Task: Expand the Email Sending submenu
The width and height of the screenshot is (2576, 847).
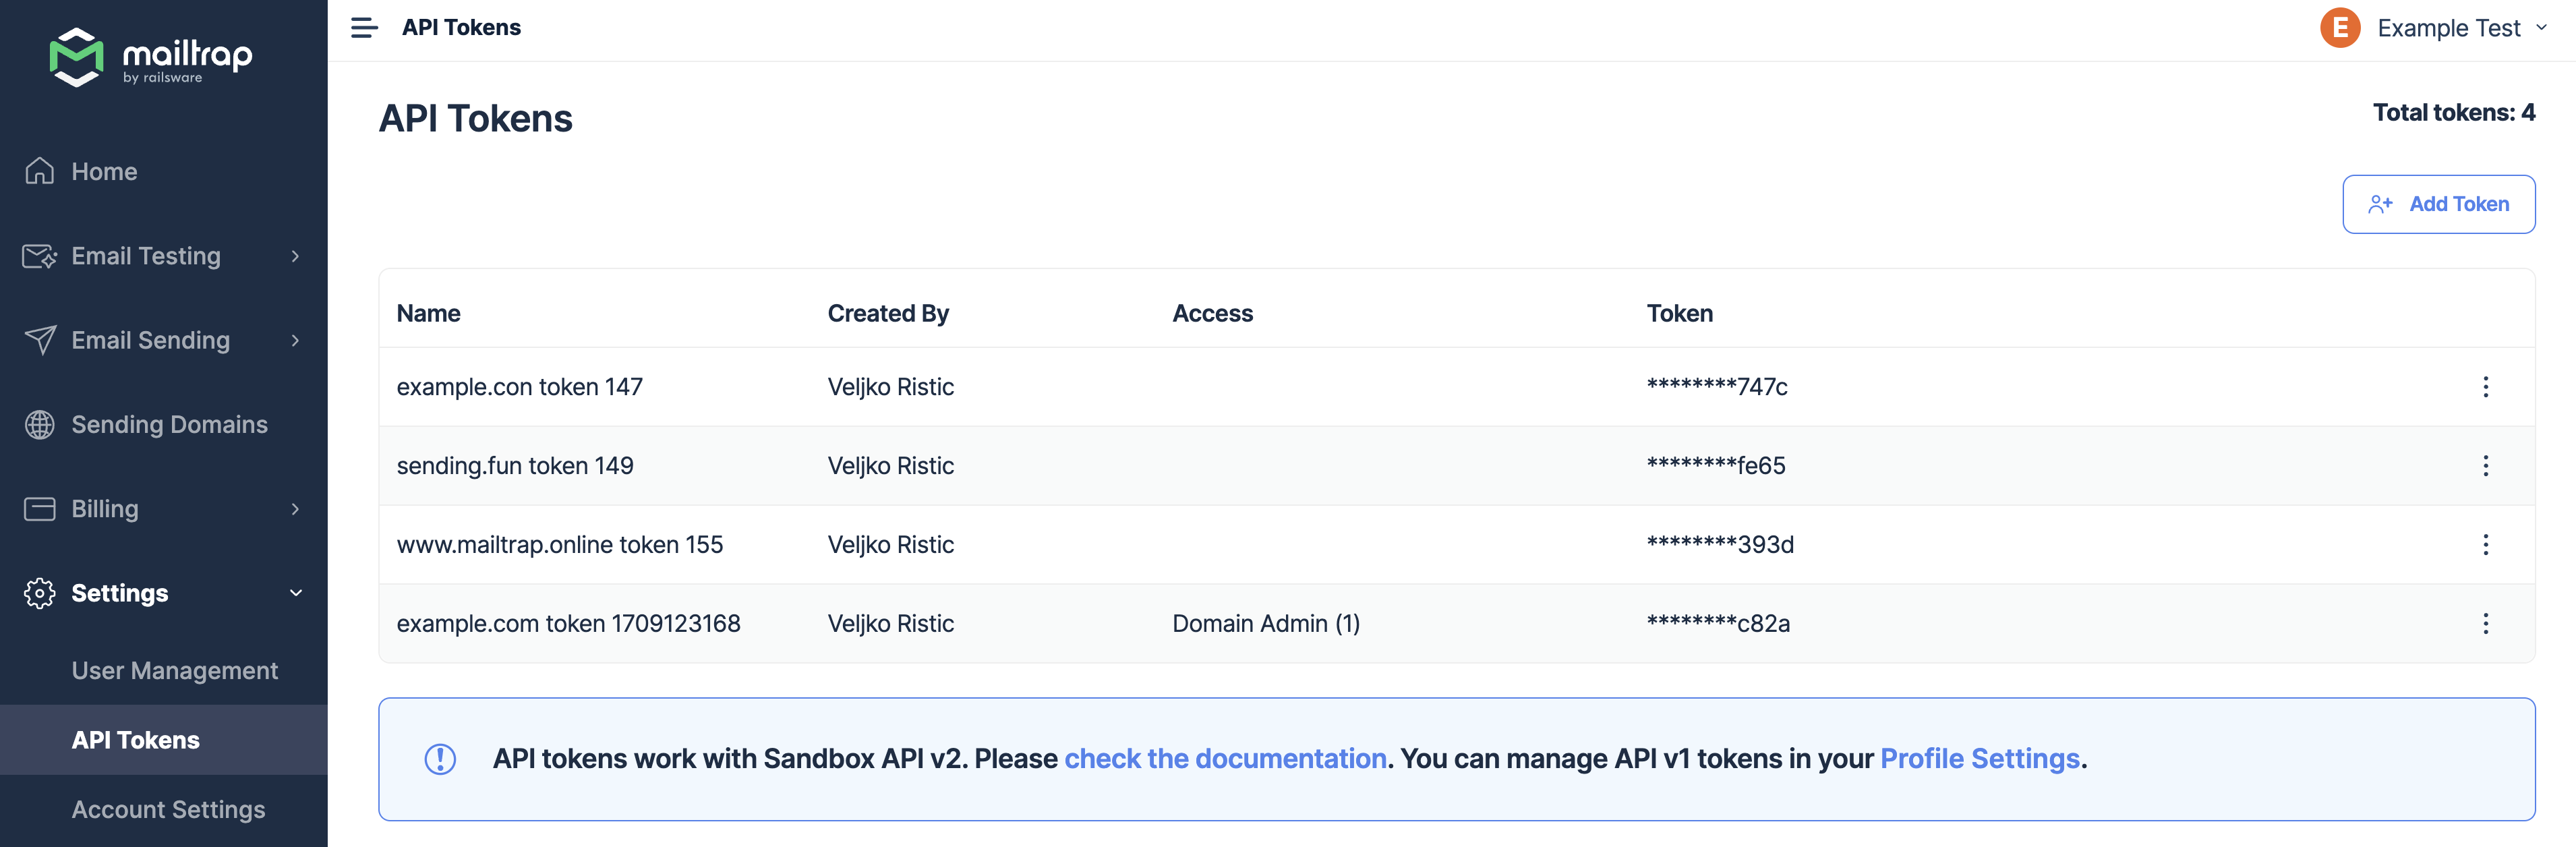Action: click(x=295, y=341)
